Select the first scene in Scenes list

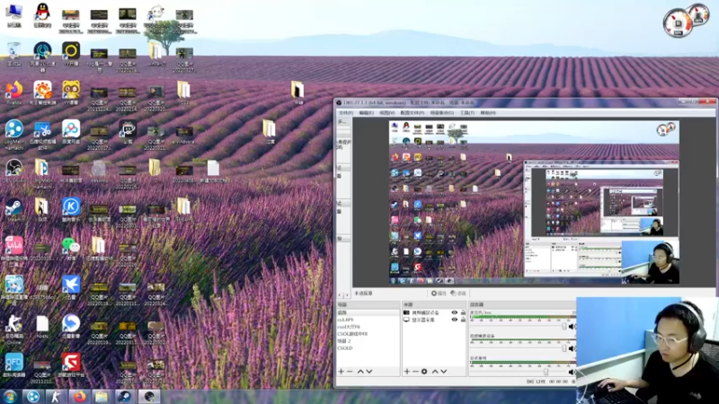pyautogui.click(x=368, y=312)
